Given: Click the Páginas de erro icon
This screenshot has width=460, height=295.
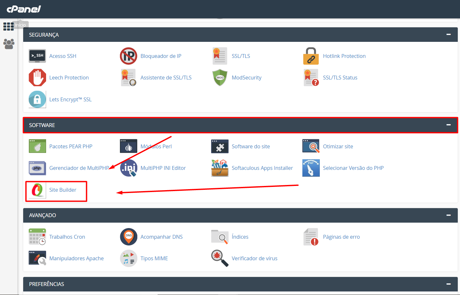Looking at the screenshot, I should coord(311,237).
